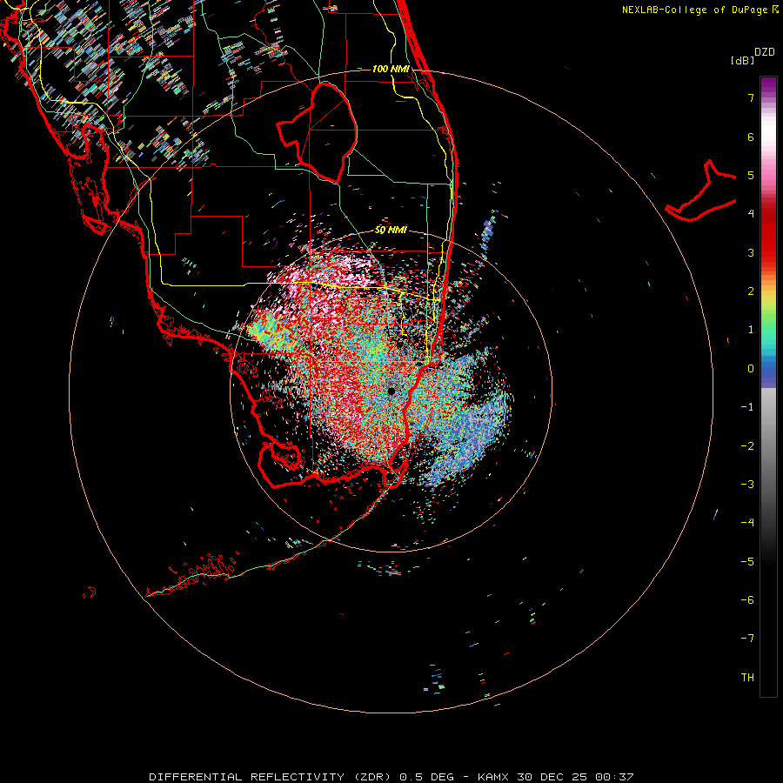Click the 2 value on color scale
783x783 pixels.
(x=751, y=291)
